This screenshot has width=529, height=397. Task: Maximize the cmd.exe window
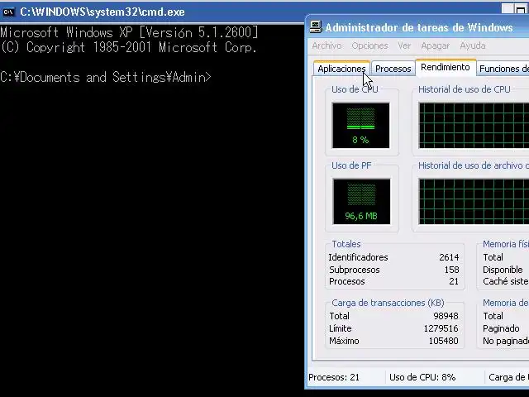point(521,9)
